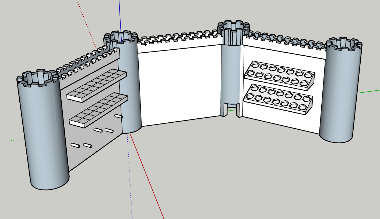The image size is (380, 219).
Task: Click the arched doorway opening at tower base
Action: pos(231,111)
